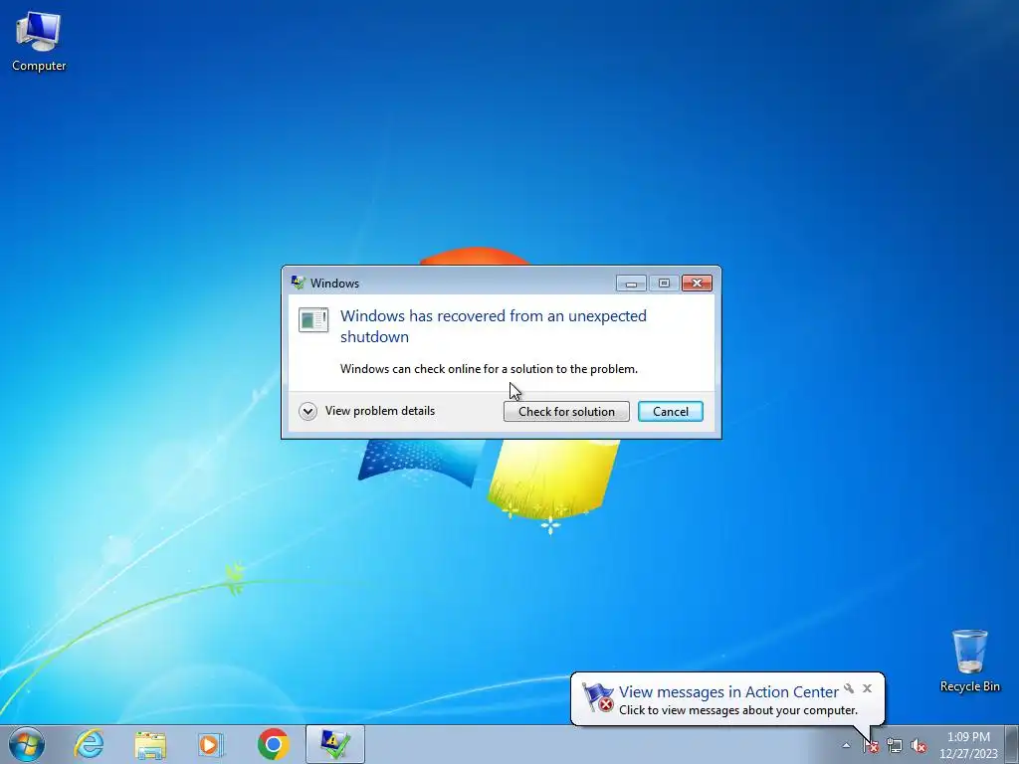Click the flag icon in the balloon
Screen dimensions: 1019x764
(x=598, y=697)
